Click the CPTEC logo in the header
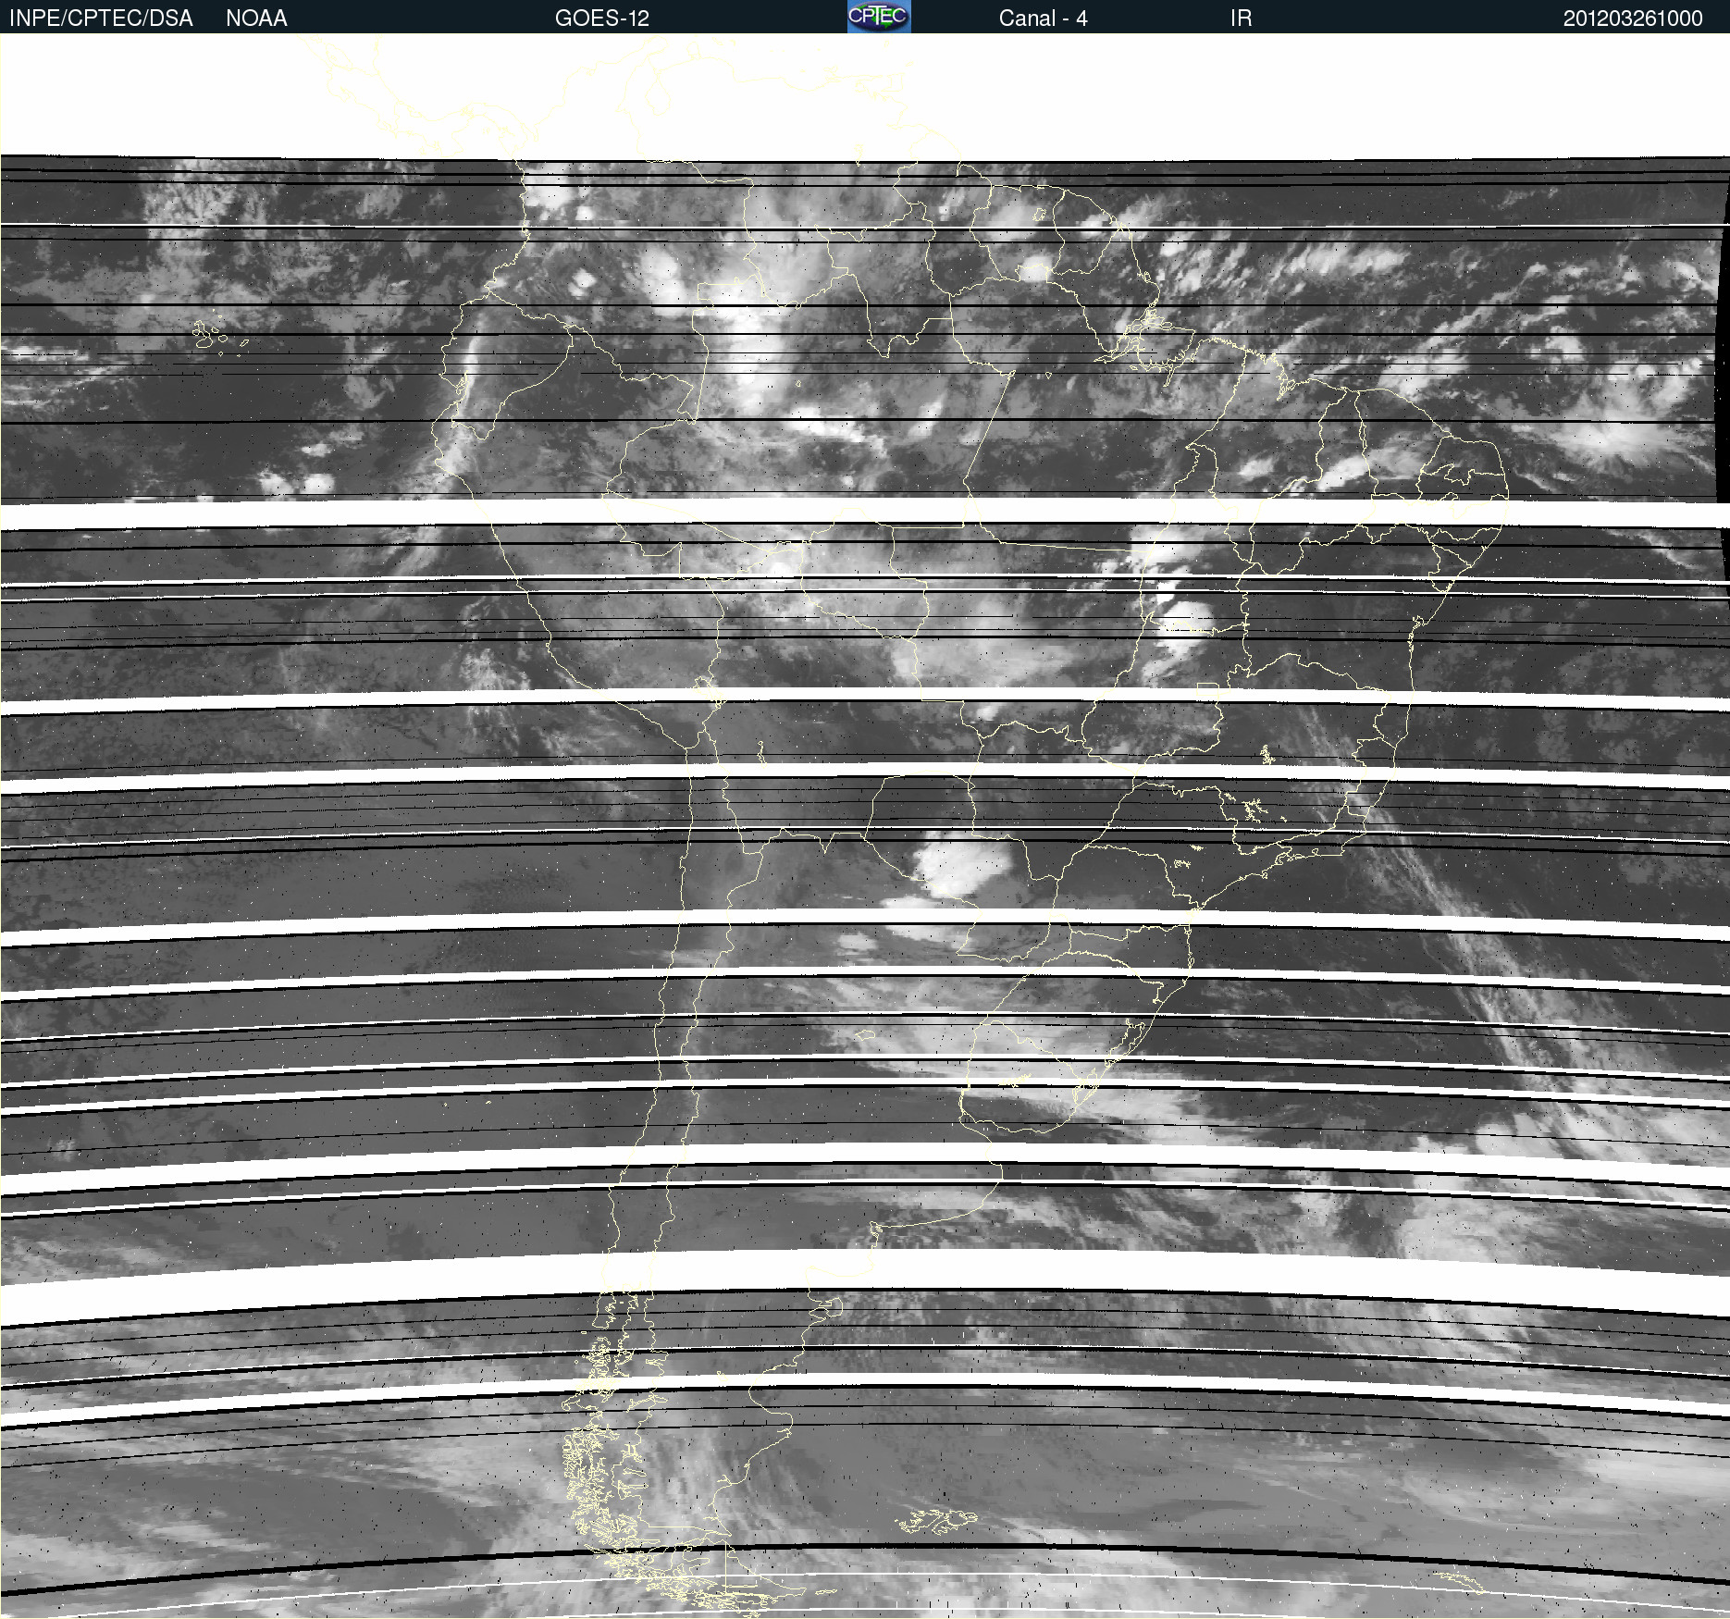1730x1619 pixels. point(878,17)
